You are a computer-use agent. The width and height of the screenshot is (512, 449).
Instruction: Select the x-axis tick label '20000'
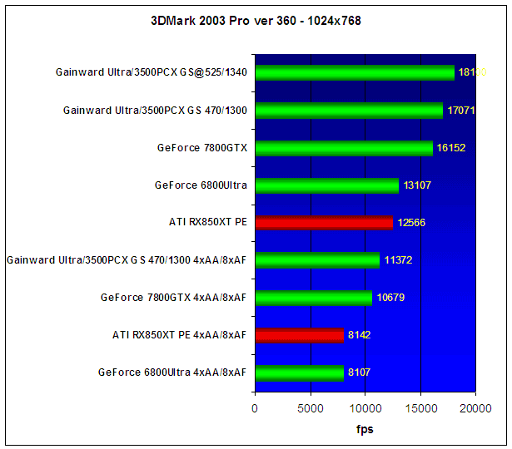[475, 408]
